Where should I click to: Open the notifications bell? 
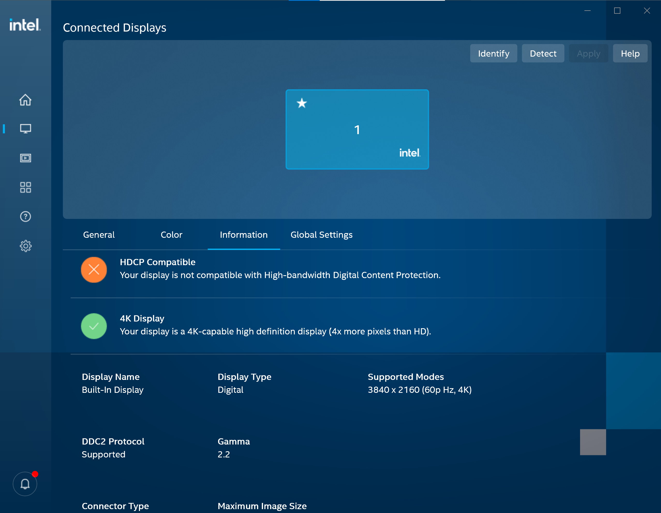tap(25, 484)
